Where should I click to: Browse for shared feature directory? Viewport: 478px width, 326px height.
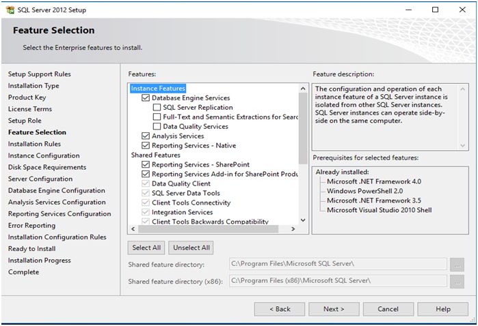pyautogui.click(x=457, y=265)
